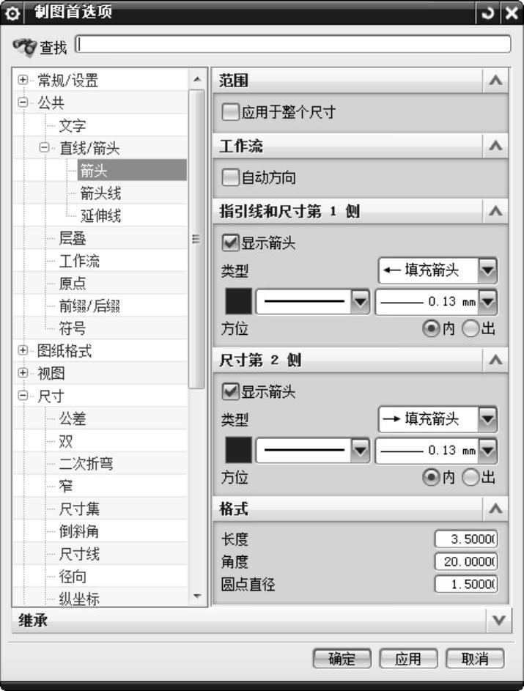Click the settings gear icon in title bar
Viewport: 524px width, 691px height.
pos(12,14)
